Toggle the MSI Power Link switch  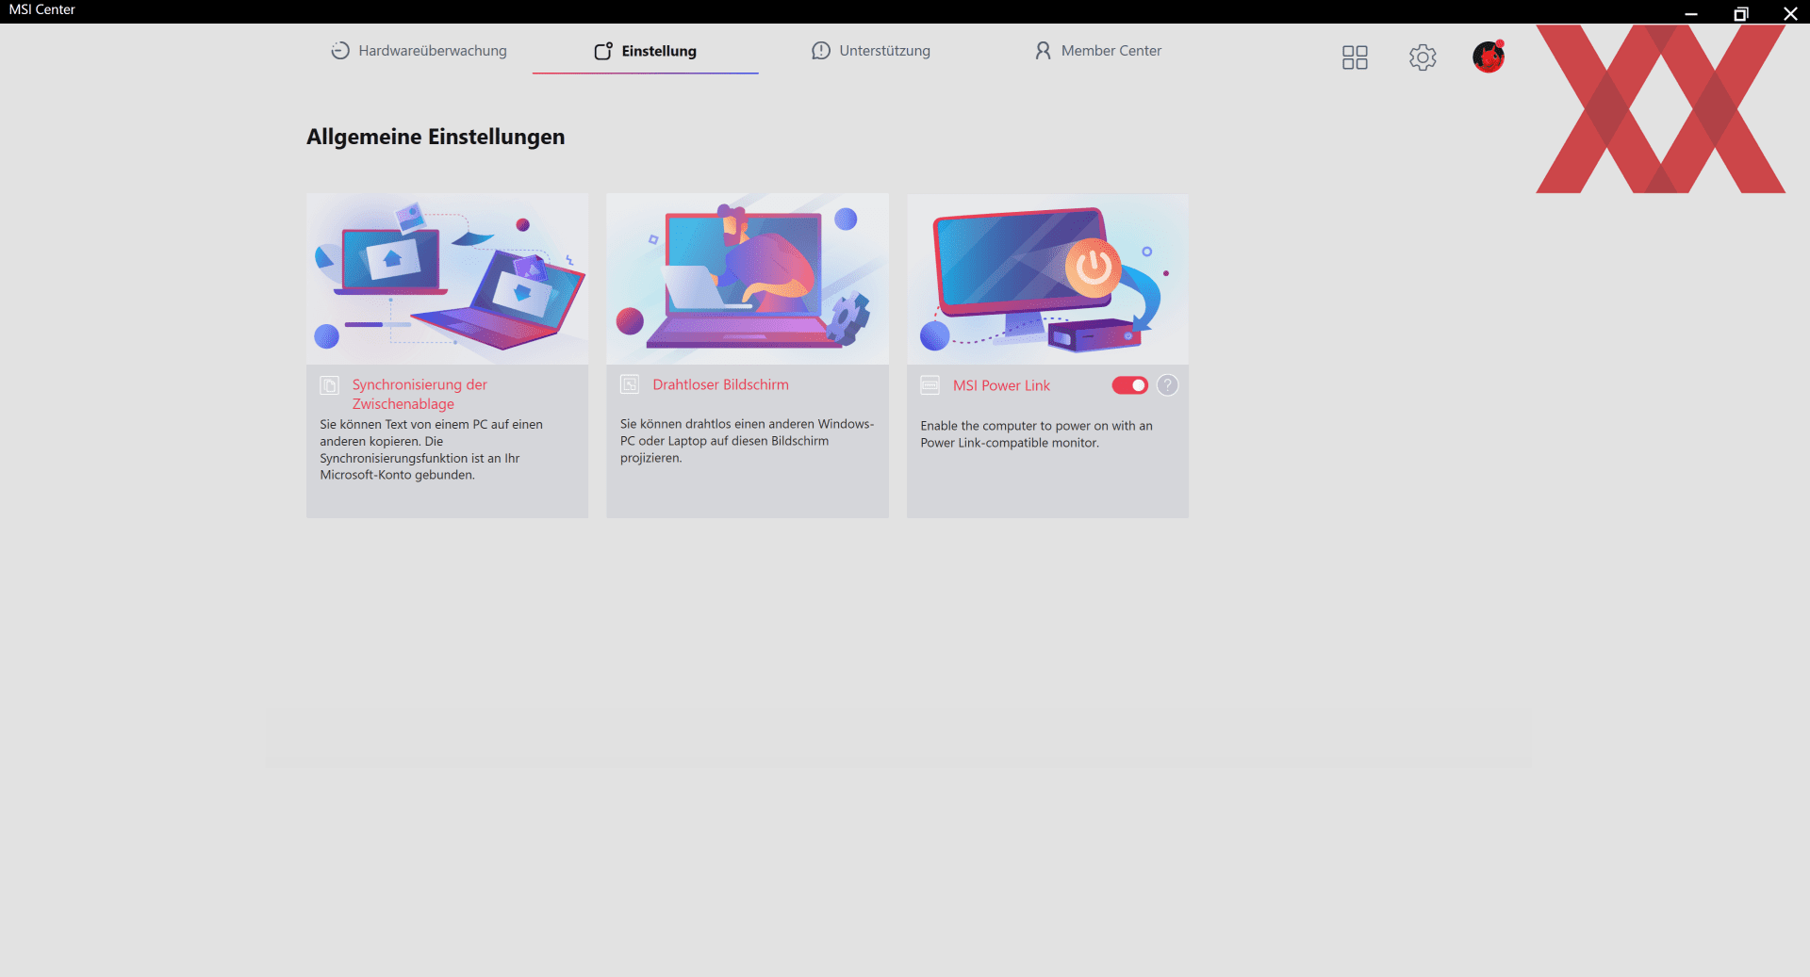coord(1129,385)
